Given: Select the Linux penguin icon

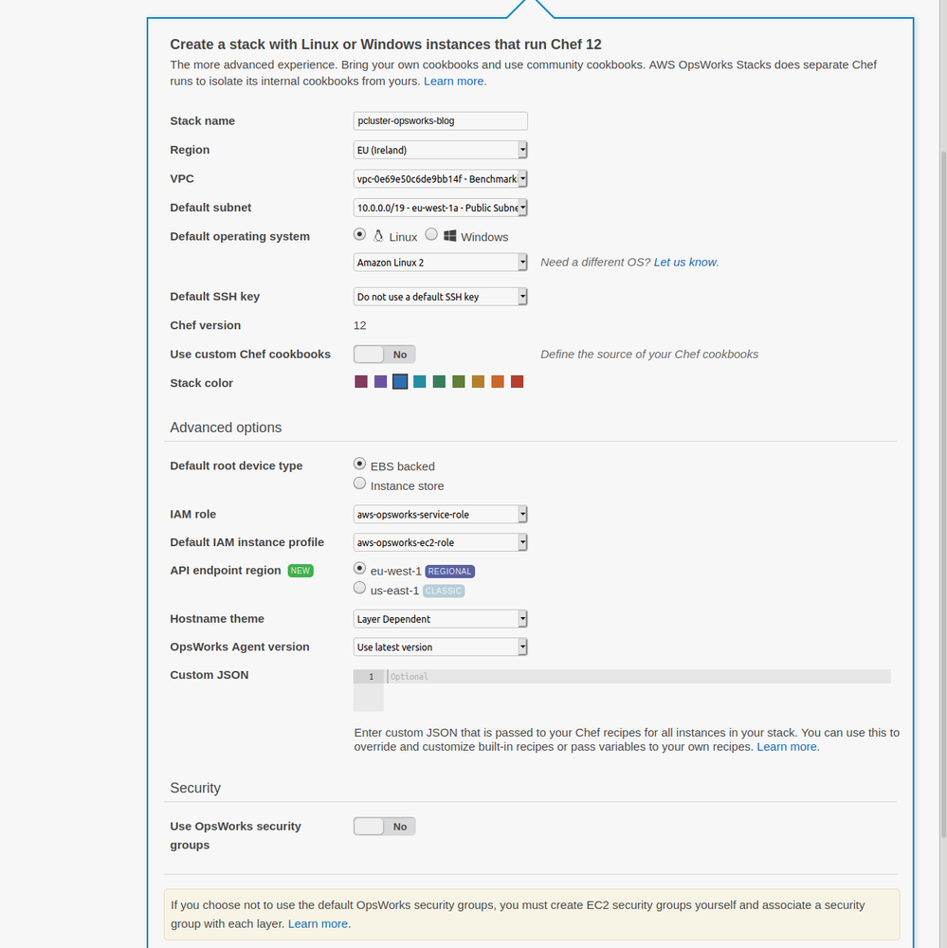Looking at the screenshot, I should click(x=378, y=235).
